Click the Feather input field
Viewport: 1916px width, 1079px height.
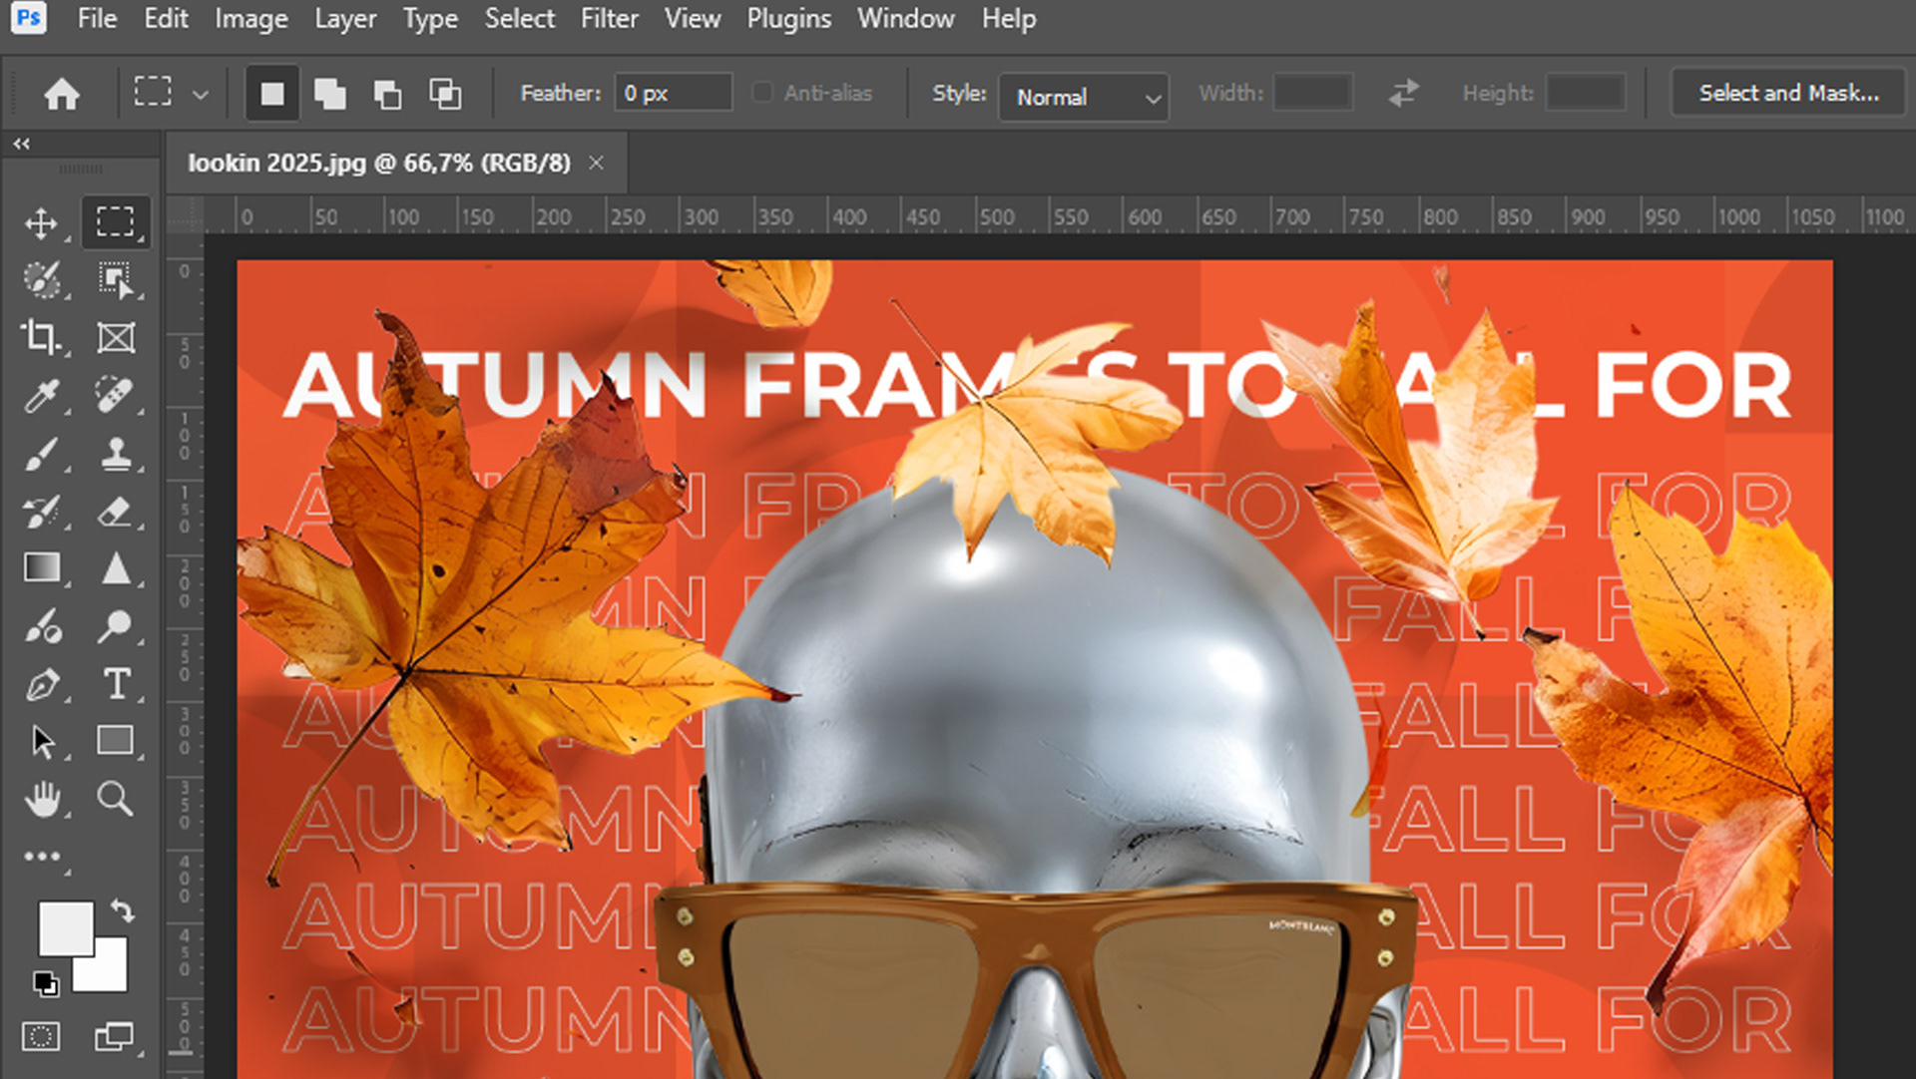point(674,93)
